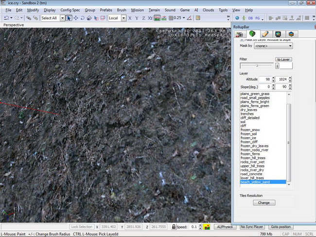316x237 pixels.
Task: Open the Clouds menu
Action: pyautogui.click(x=208, y=10)
